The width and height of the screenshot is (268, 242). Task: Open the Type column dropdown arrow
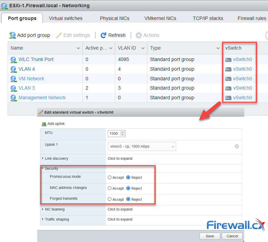[x=218, y=48]
